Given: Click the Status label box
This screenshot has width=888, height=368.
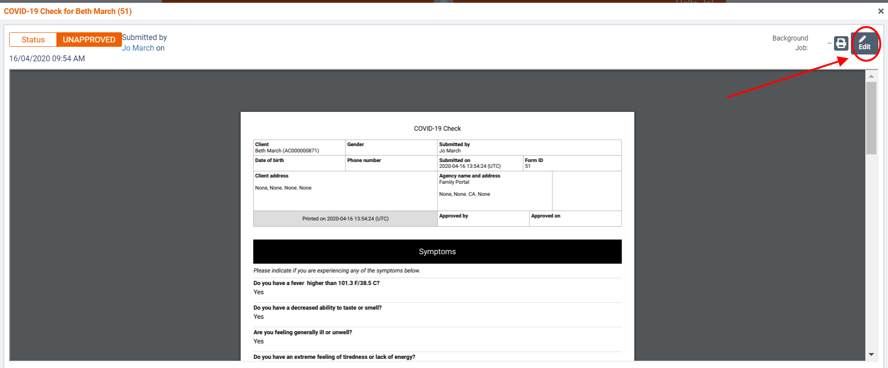Looking at the screenshot, I should [33, 40].
